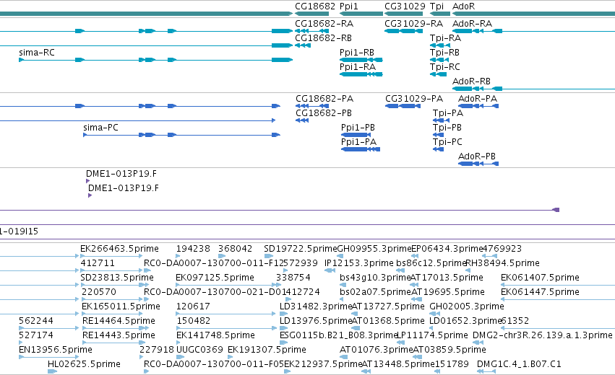Select EST RC0-DA0007-130700-011-F05

tap(214, 364)
